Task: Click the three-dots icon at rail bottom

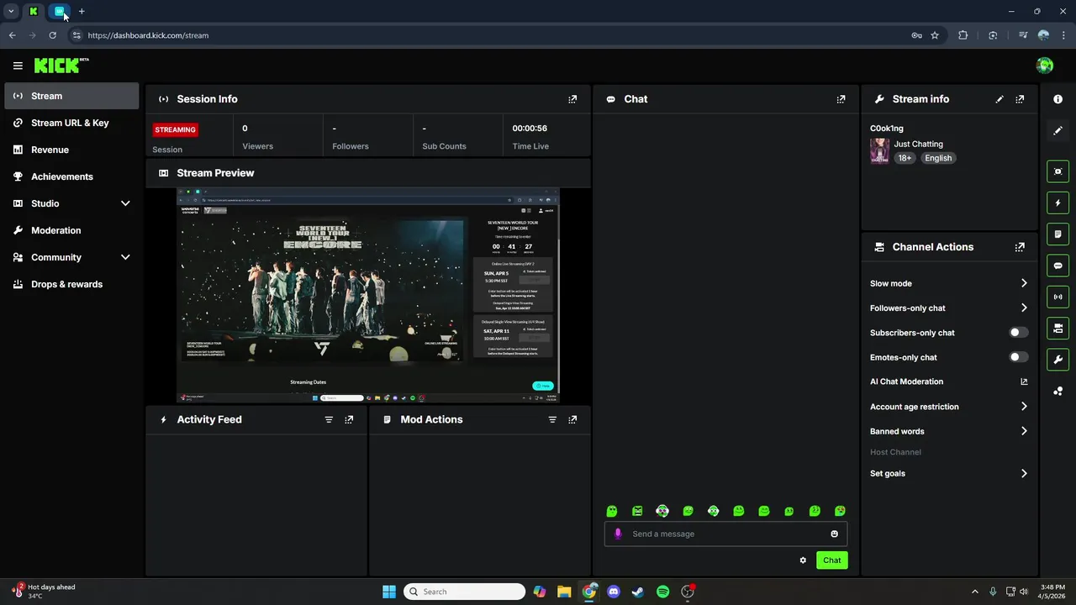Action: click(1058, 391)
